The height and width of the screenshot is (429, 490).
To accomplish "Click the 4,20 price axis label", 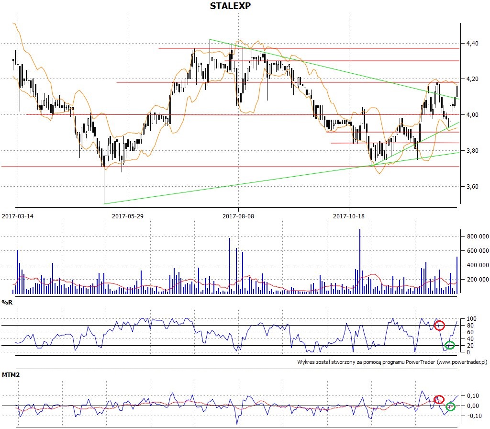I will point(472,79).
